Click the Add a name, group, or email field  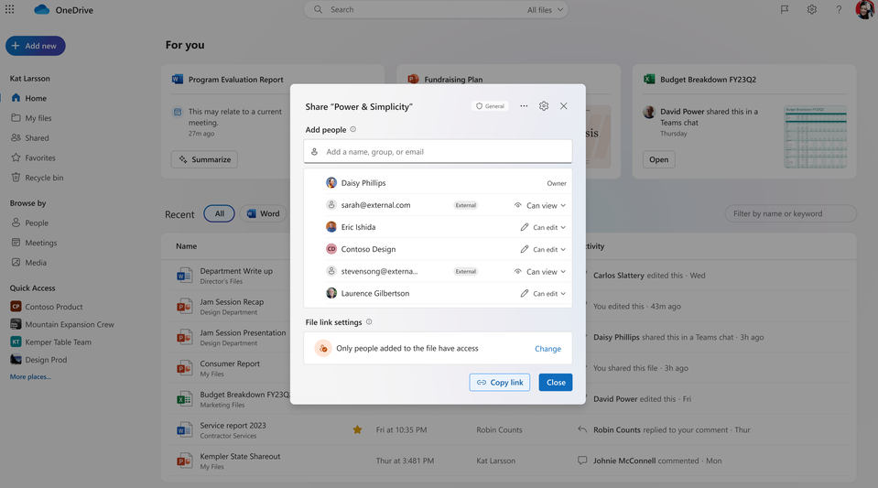pos(438,151)
